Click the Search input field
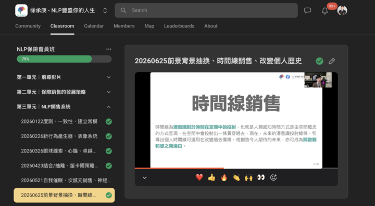The width and height of the screenshot is (375, 206). click(206, 10)
